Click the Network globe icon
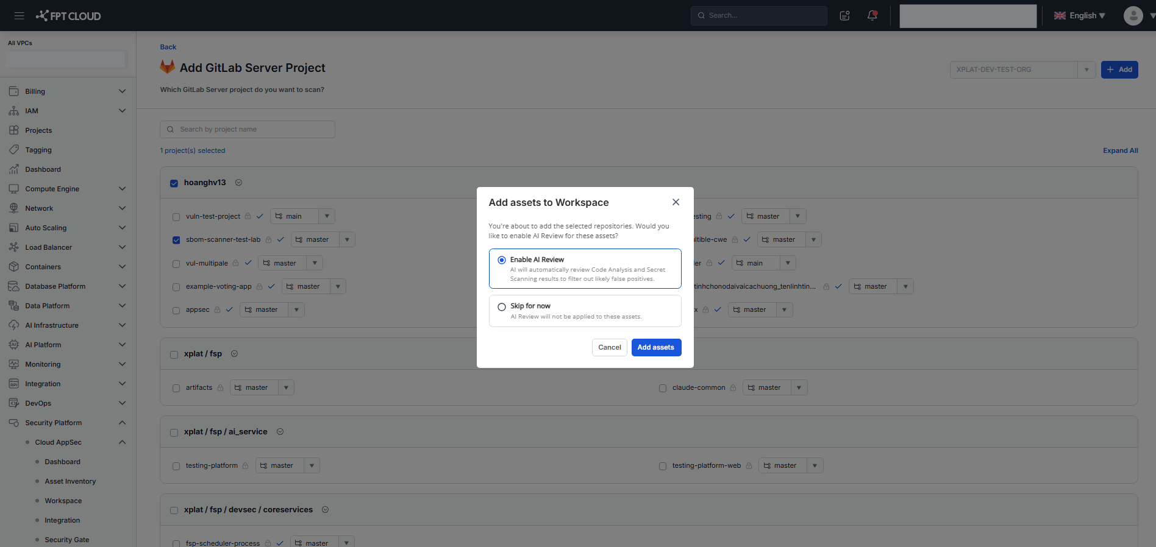Viewport: 1156px width, 547px height. point(14,208)
